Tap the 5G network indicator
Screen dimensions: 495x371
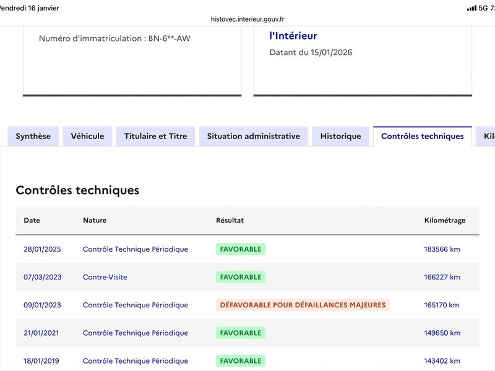tap(483, 8)
